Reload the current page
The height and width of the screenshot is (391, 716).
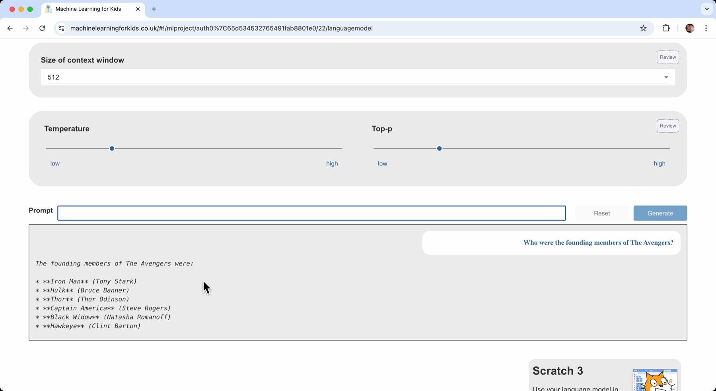point(42,28)
